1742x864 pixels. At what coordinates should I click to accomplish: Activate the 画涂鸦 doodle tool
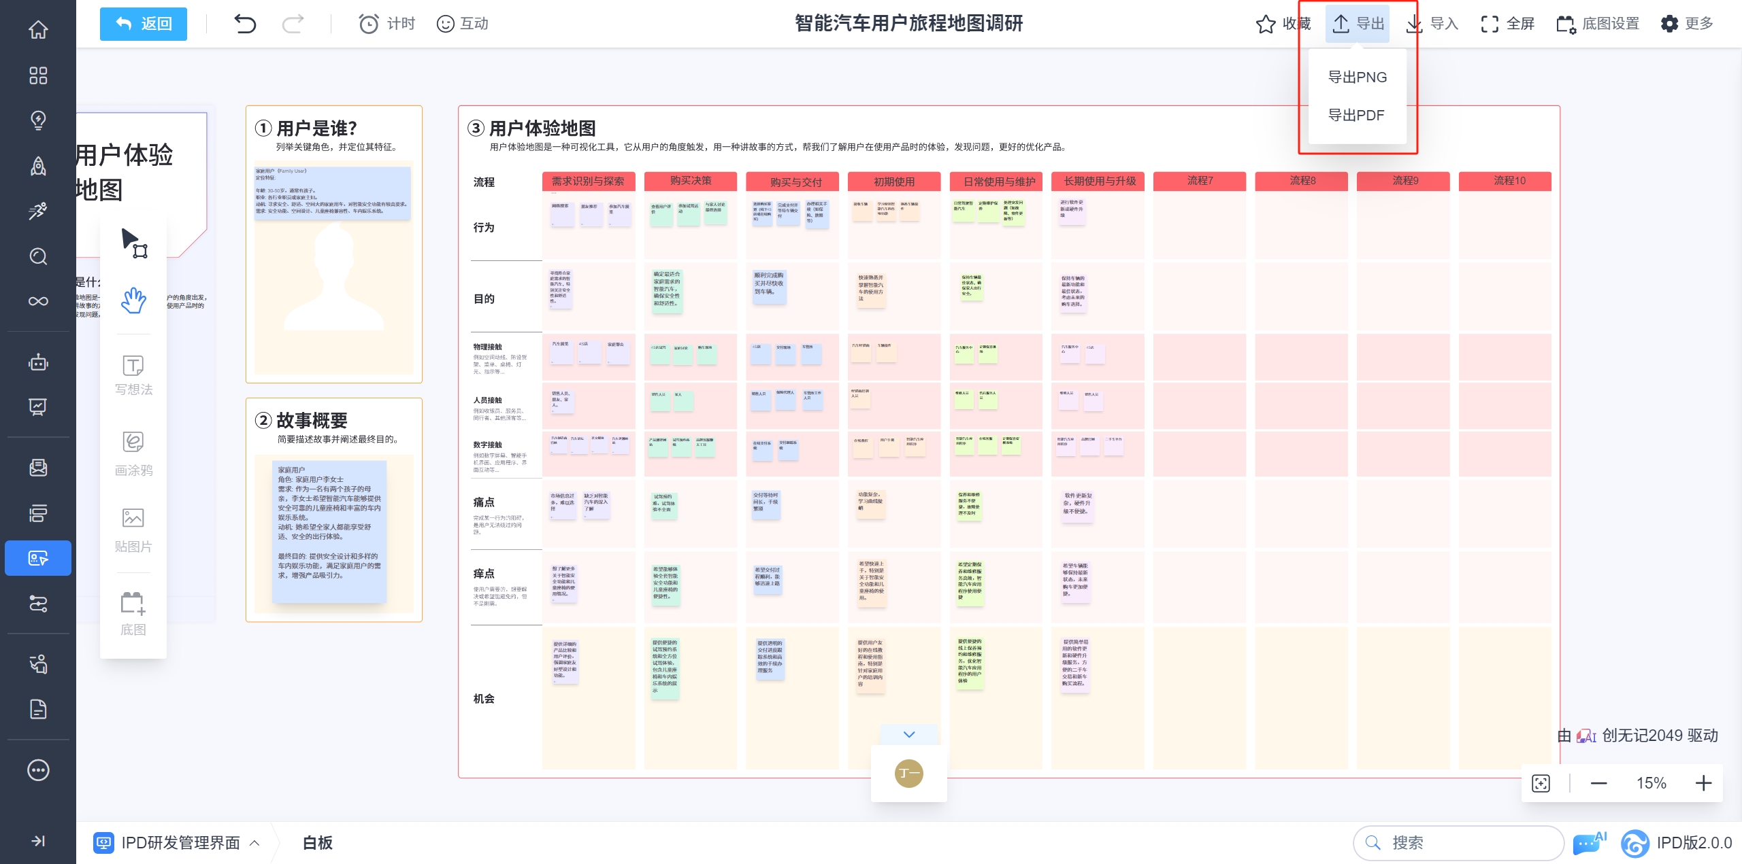(x=133, y=453)
